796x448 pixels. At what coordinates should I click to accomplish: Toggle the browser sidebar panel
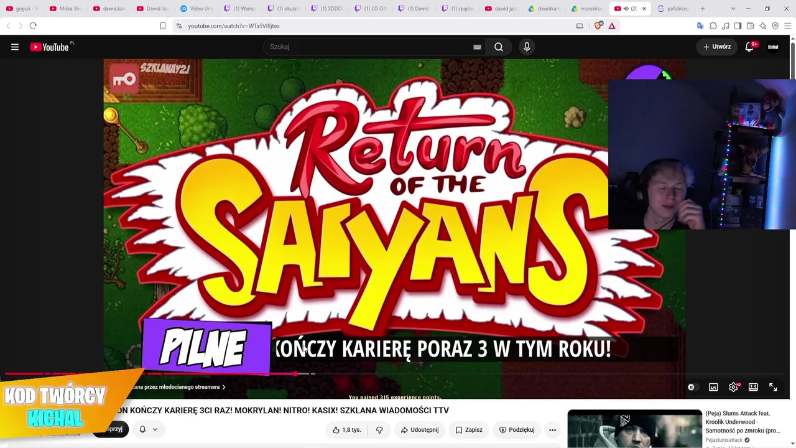tap(738, 26)
